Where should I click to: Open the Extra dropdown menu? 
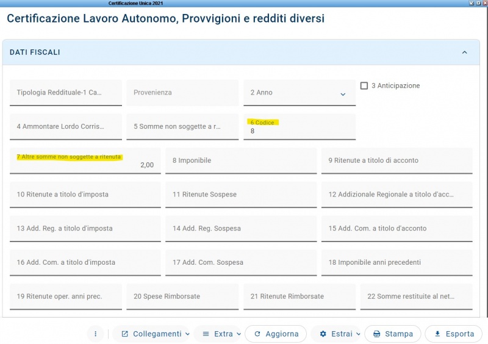click(218, 334)
